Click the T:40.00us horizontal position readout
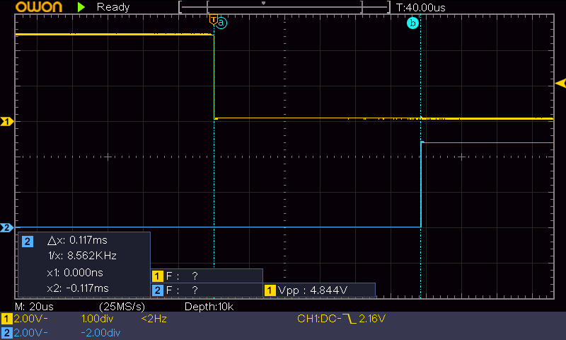 (420, 8)
